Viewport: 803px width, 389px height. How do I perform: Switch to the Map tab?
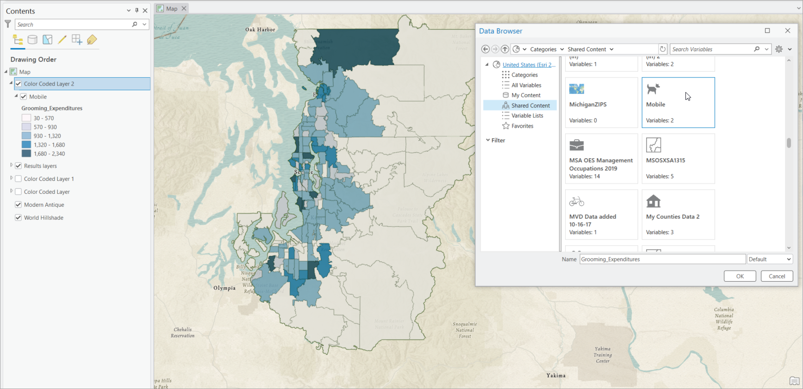tap(172, 8)
